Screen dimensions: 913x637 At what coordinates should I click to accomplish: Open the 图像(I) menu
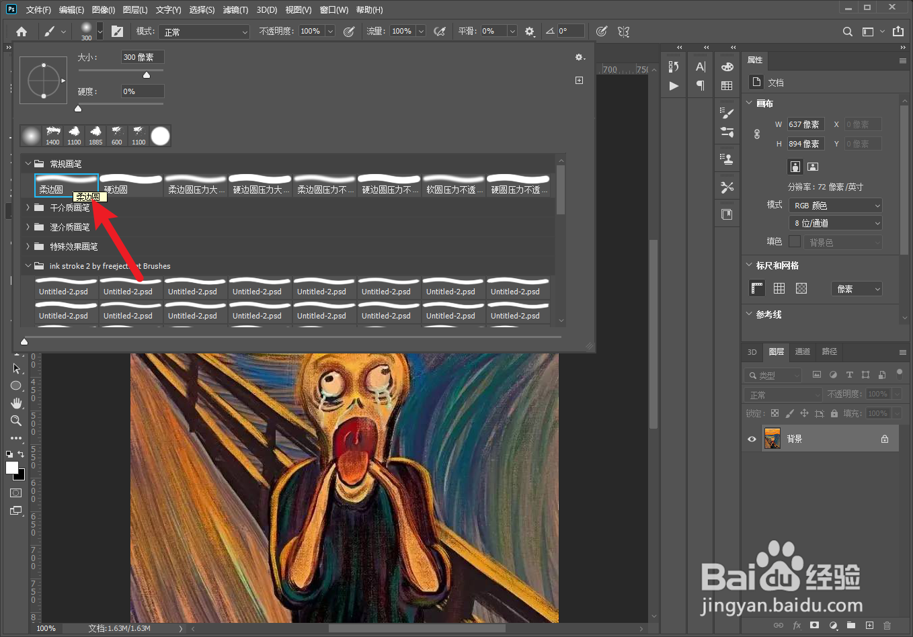click(103, 9)
